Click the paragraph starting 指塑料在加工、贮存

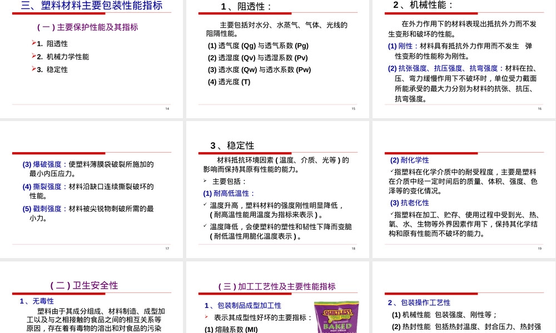point(464,224)
